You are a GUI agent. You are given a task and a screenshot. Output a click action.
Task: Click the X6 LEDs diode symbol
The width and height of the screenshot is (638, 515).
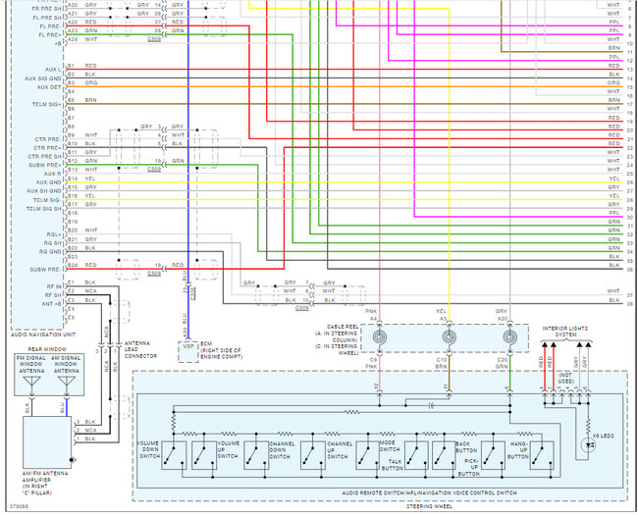click(x=588, y=445)
